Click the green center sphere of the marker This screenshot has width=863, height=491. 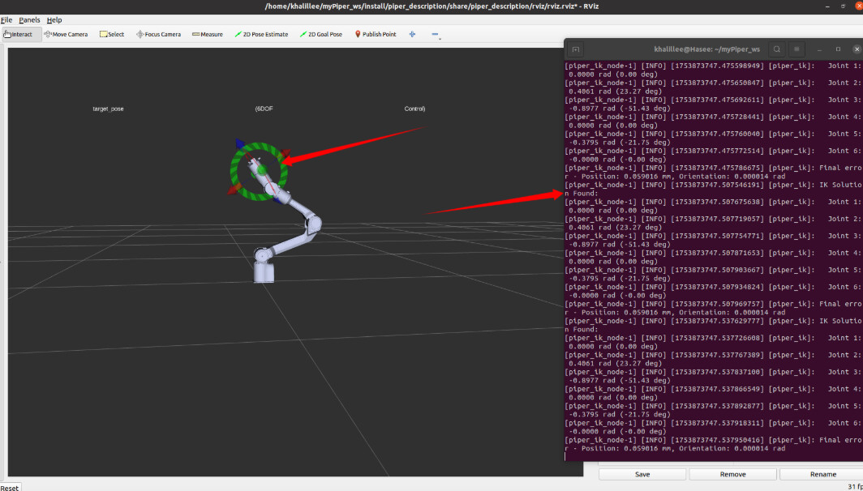point(262,170)
